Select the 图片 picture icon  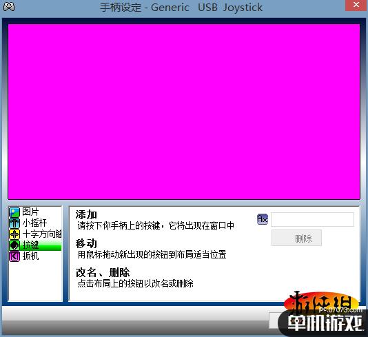coord(14,212)
